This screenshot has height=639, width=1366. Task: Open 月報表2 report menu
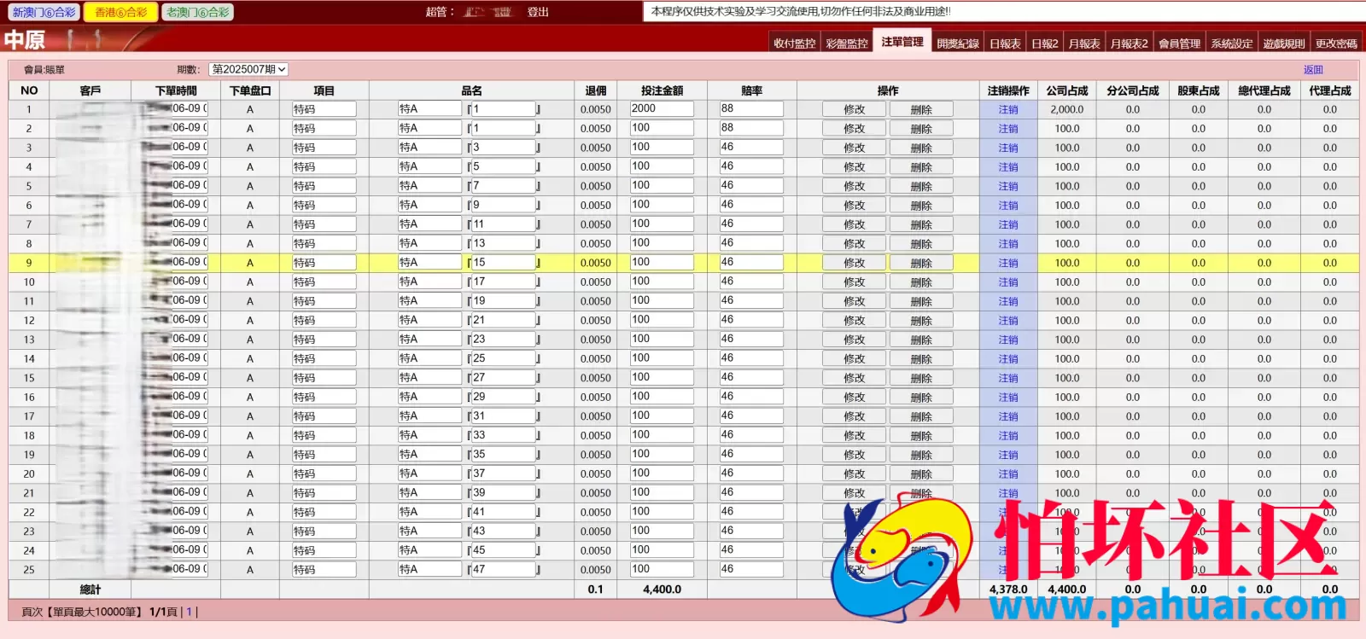click(1129, 44)
